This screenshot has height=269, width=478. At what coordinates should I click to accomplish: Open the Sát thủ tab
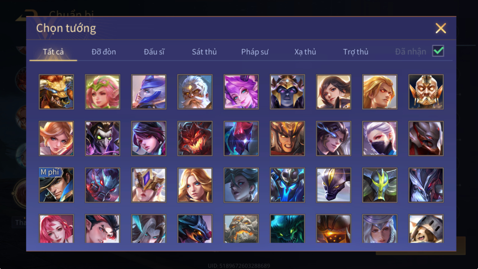[x=204, y=52]
